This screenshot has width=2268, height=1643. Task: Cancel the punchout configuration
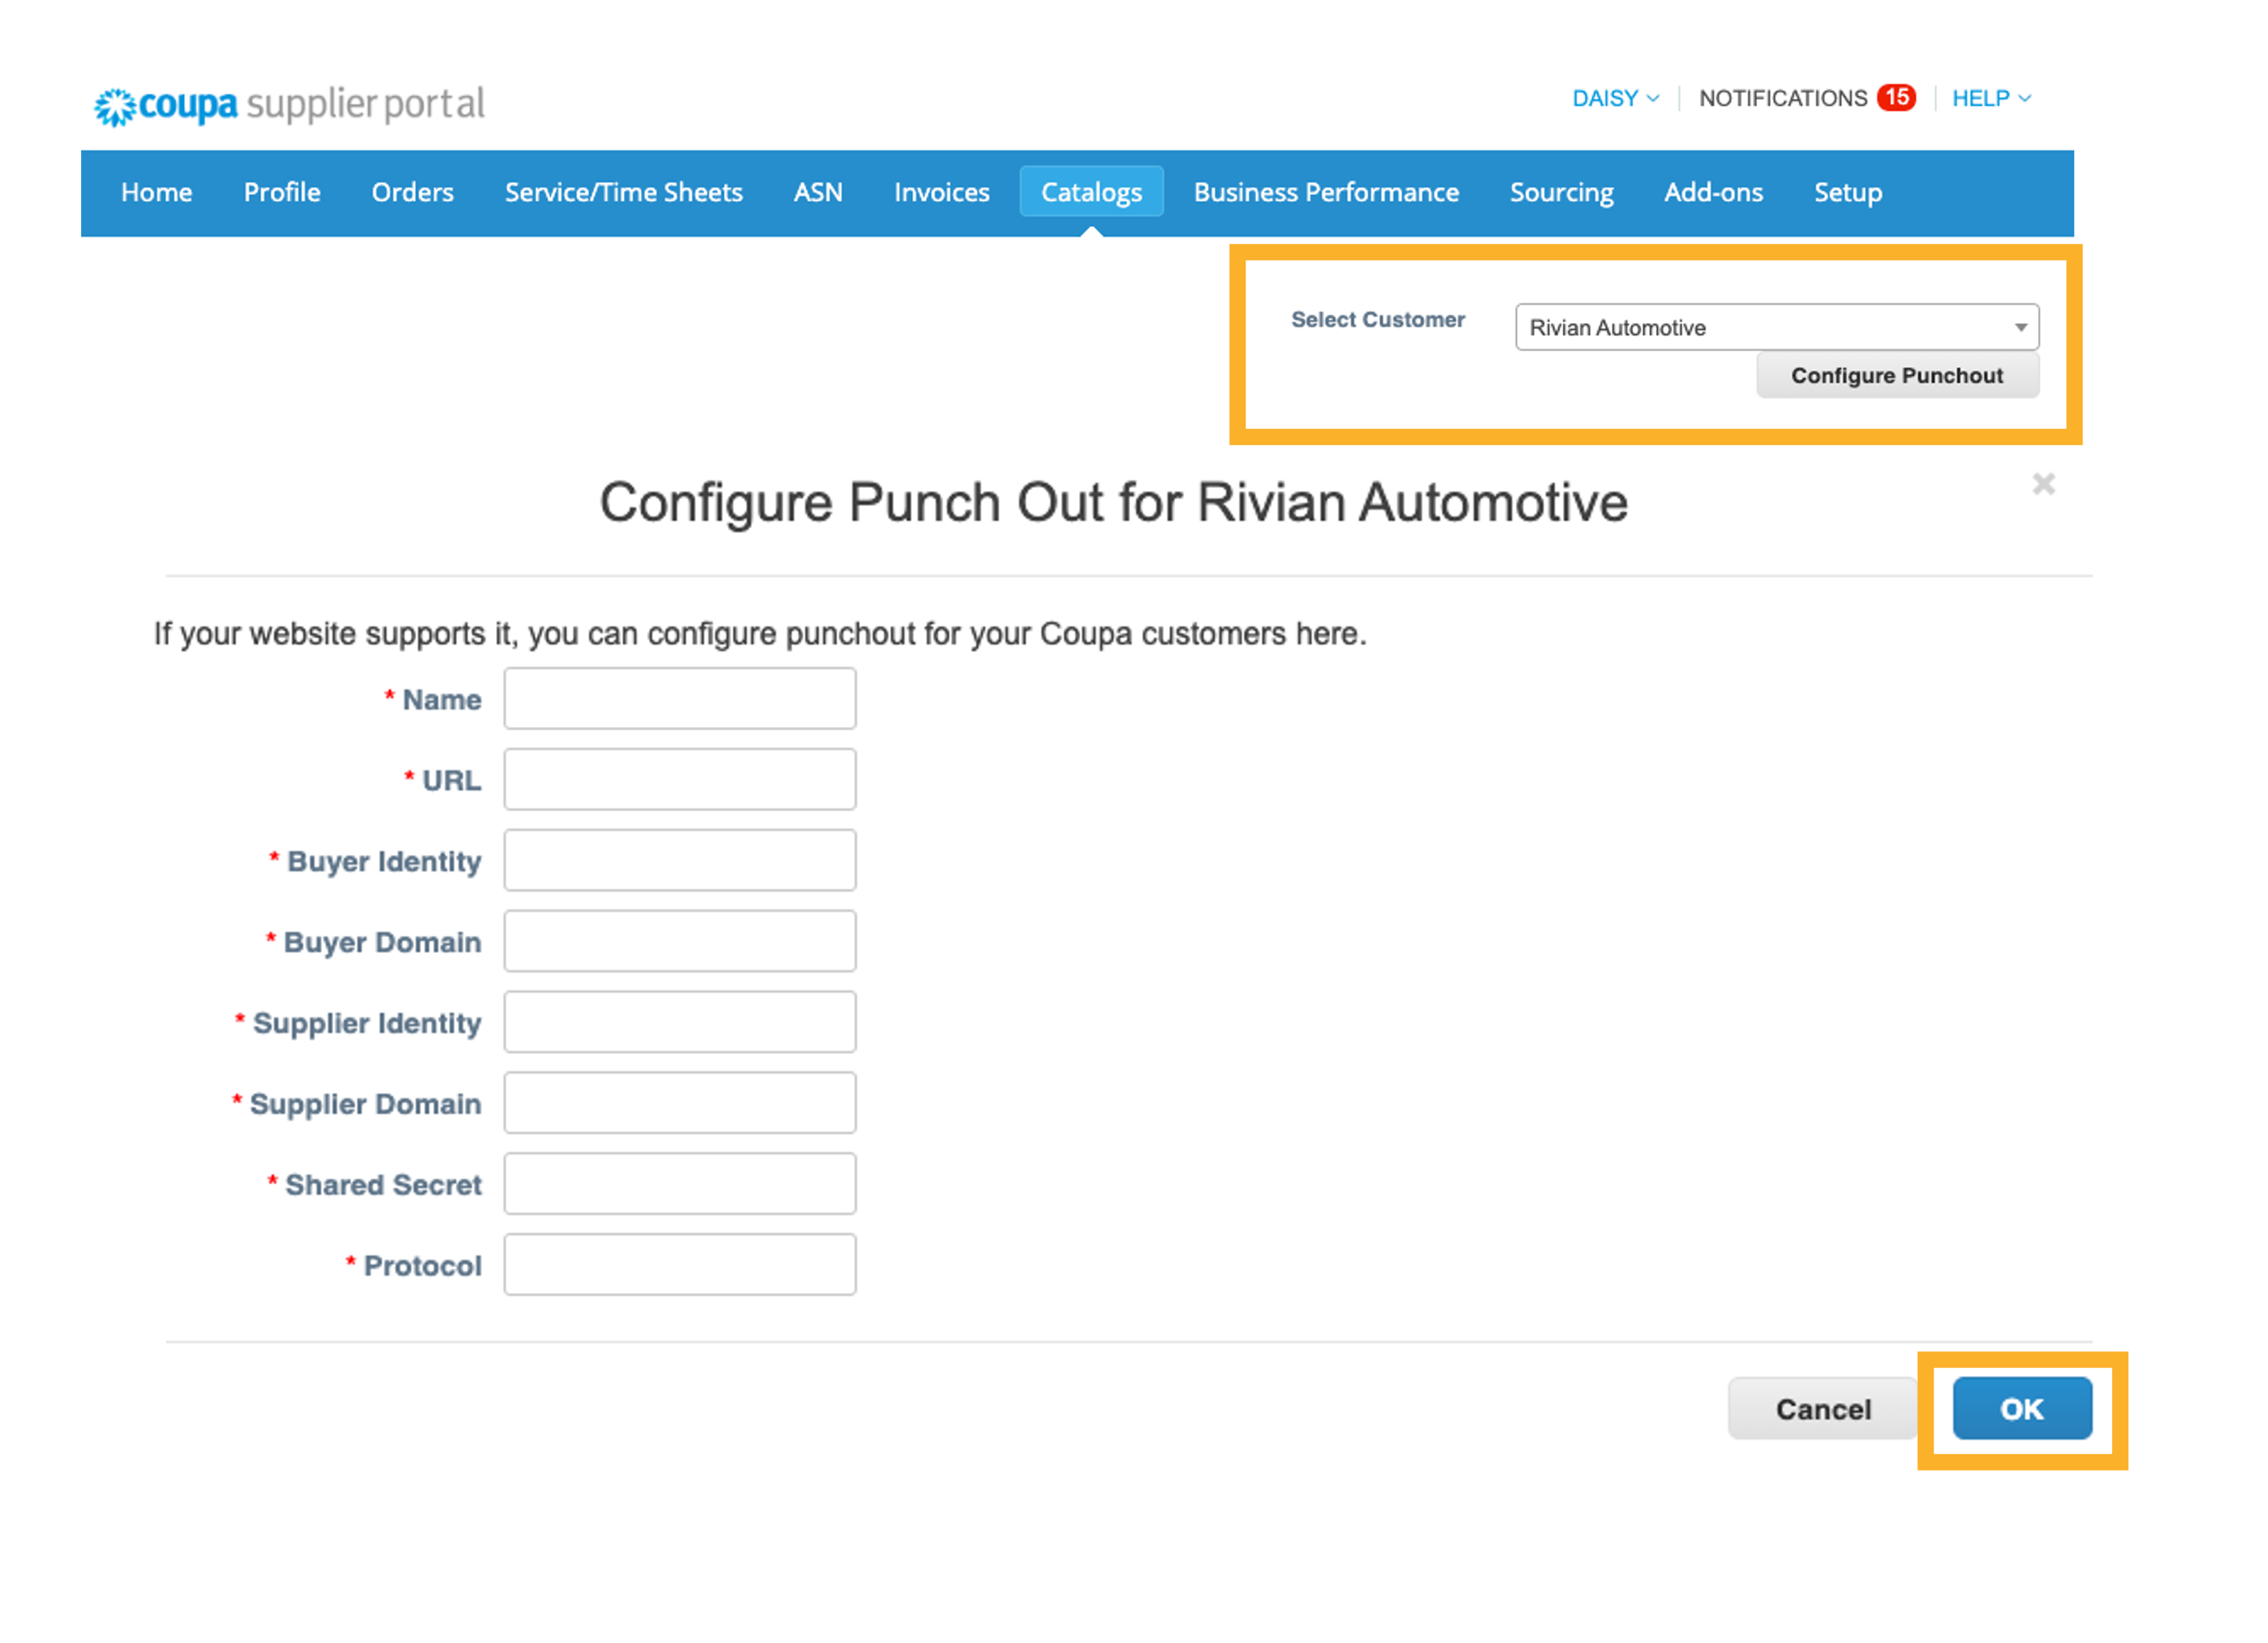[x=1822, y=1408]
